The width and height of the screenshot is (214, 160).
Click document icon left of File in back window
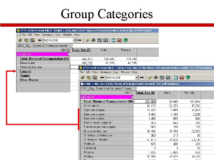point(19,35)
